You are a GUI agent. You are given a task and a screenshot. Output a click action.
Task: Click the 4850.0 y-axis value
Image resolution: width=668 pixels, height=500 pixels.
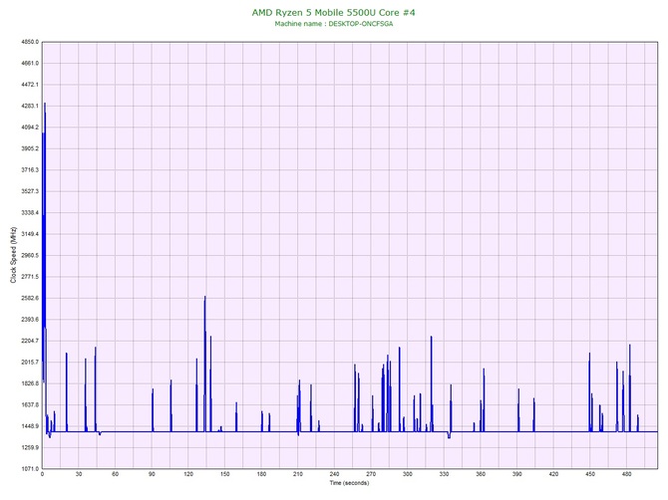pyautogui.click(x=30, y=42)
